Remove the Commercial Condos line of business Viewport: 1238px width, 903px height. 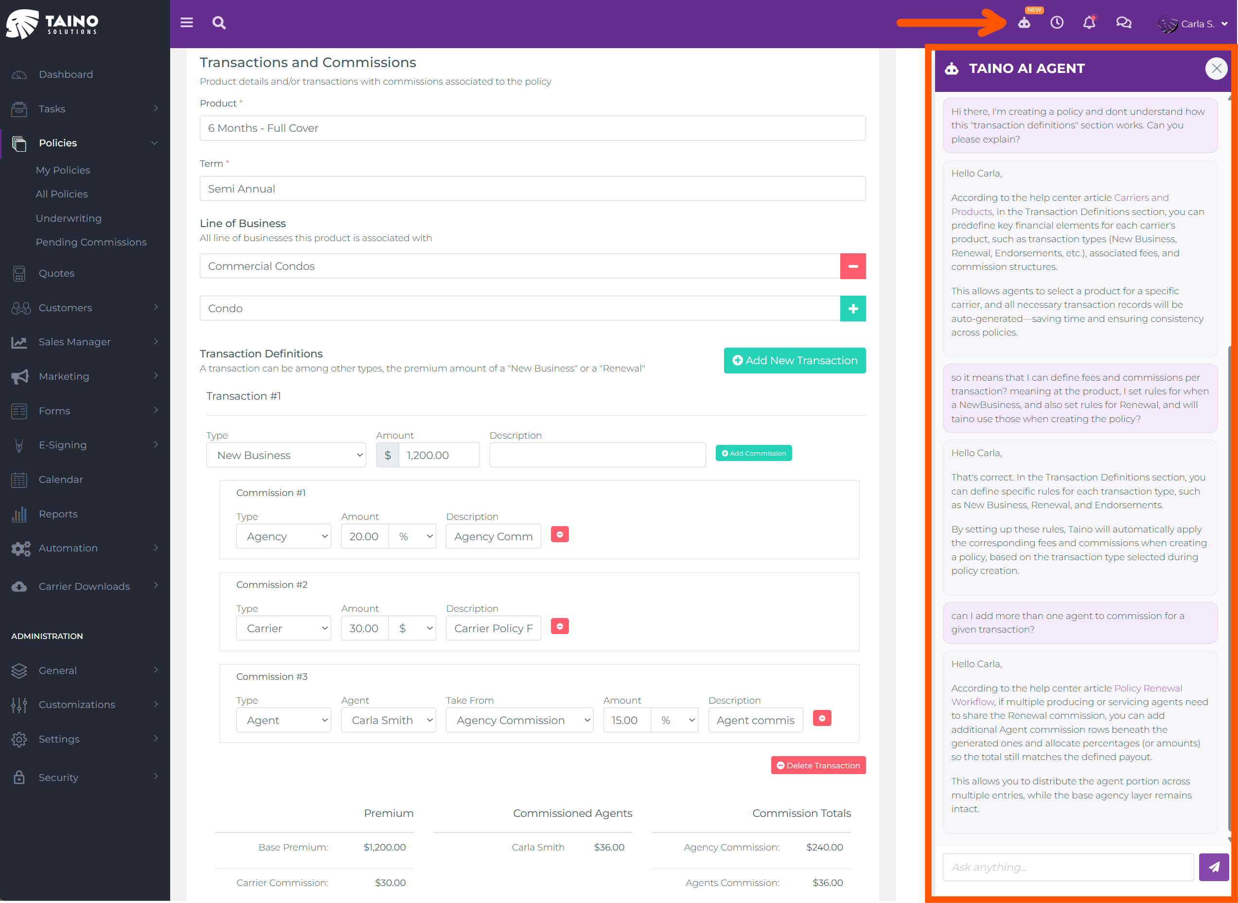pos(853,266)
